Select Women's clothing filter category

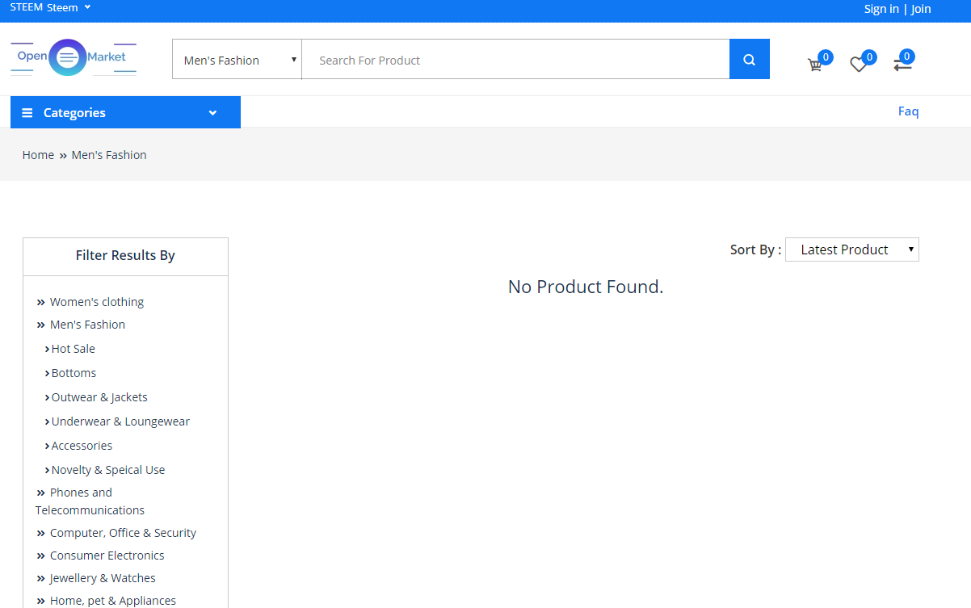[97, 302]
